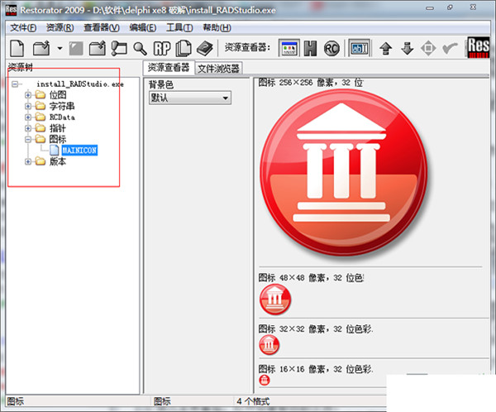Viewport: 496px width, 412px height.
Task: Click the 48×48 icon preview thumbnail
Action: [274, 299]
